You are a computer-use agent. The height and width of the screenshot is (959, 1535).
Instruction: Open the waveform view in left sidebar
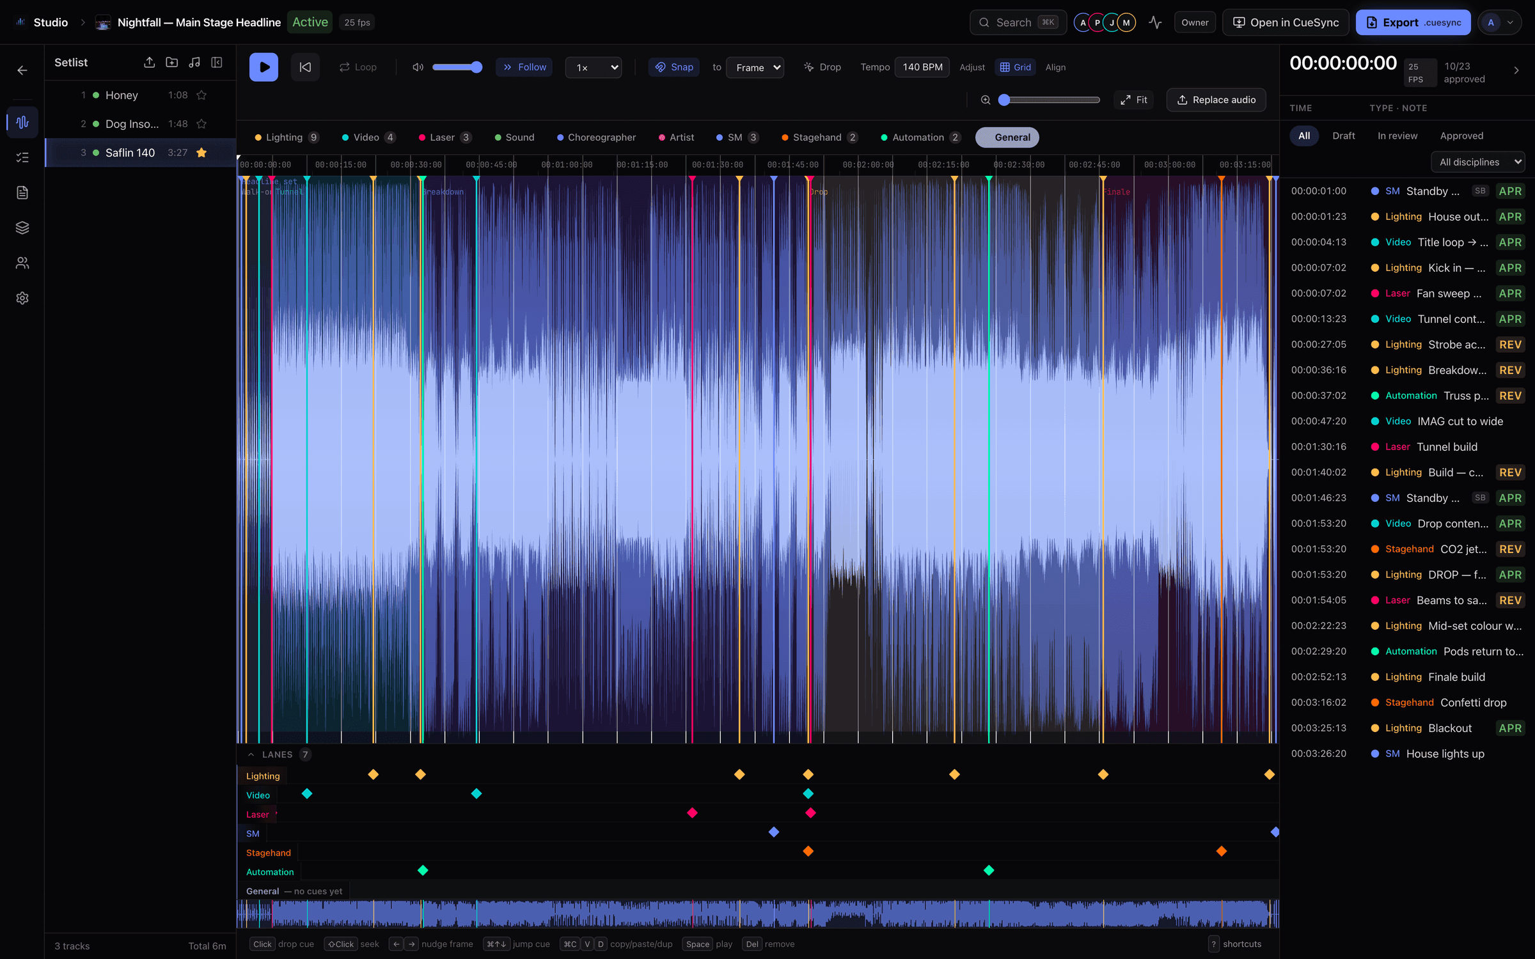(22, 121)
